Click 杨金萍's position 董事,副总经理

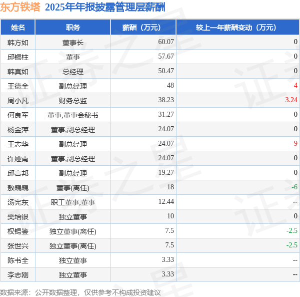click(73, 130)
